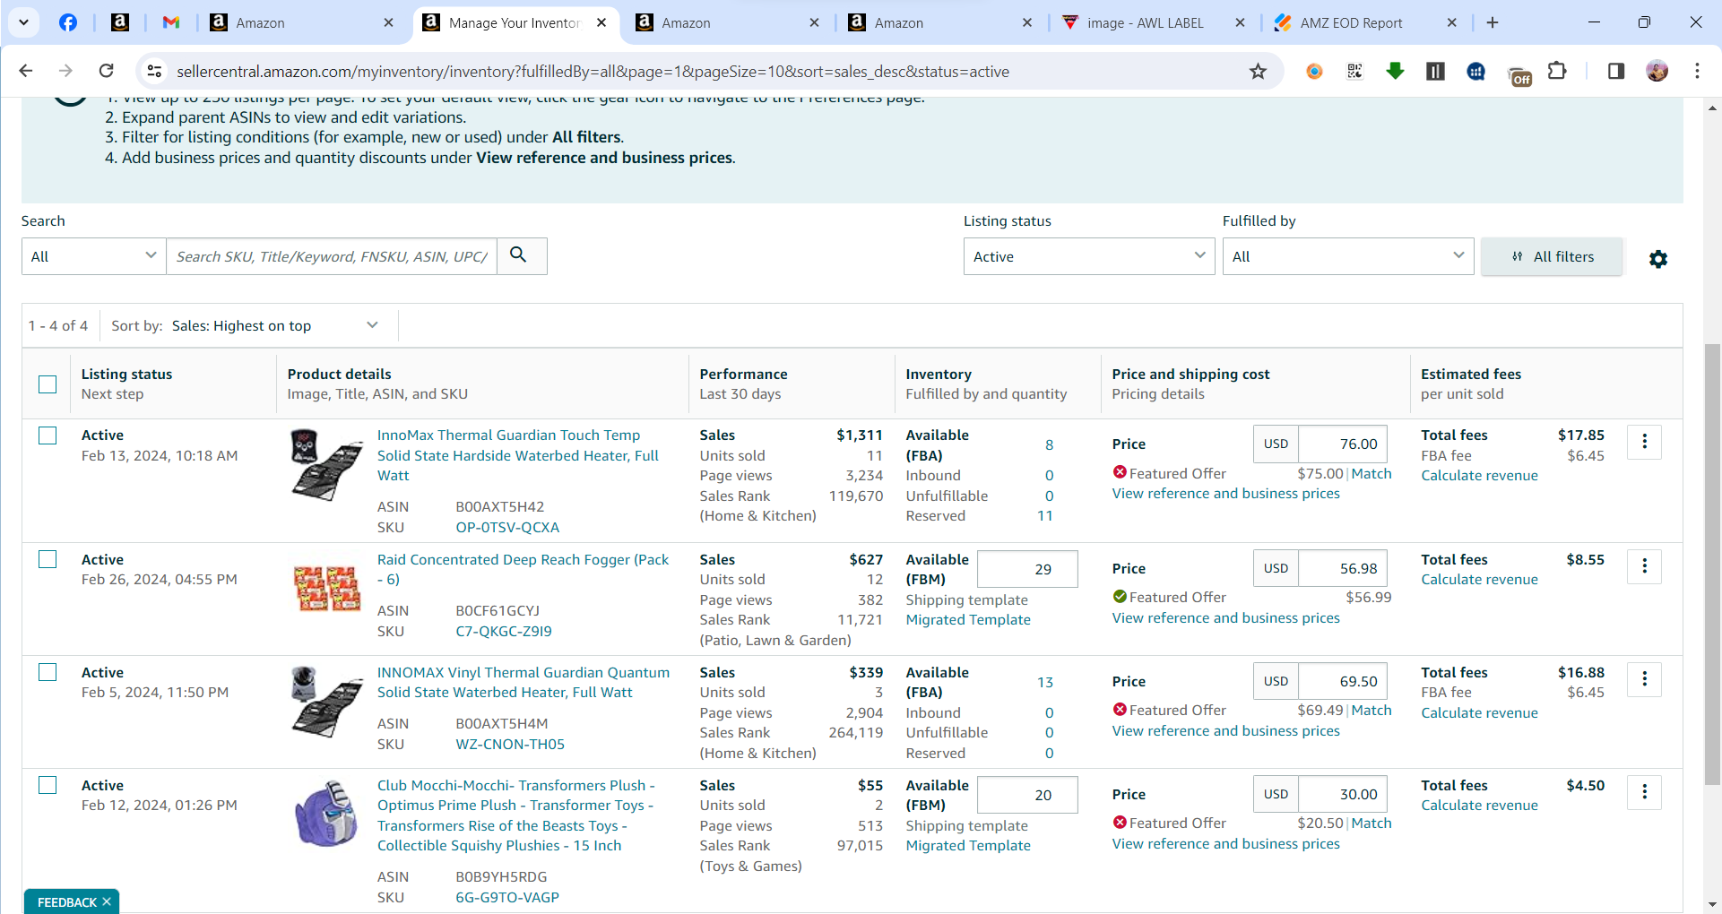
Task: Open the pinned Amazon tab
Action: [x=119, y=22]
